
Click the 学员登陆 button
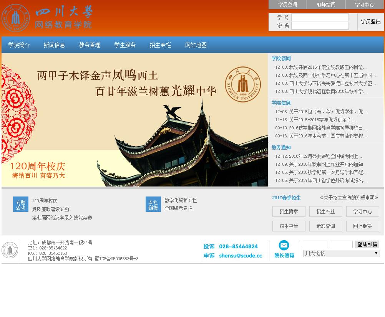tap(370, 21)
